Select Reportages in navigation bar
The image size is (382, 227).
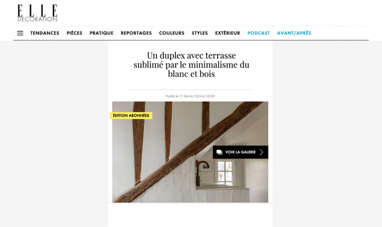coord(136,33)
